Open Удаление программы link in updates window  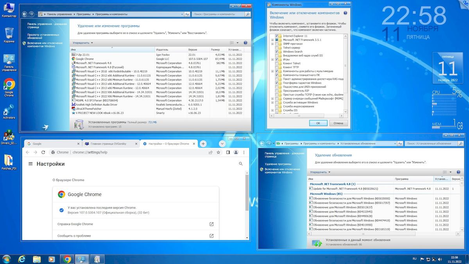277,164
